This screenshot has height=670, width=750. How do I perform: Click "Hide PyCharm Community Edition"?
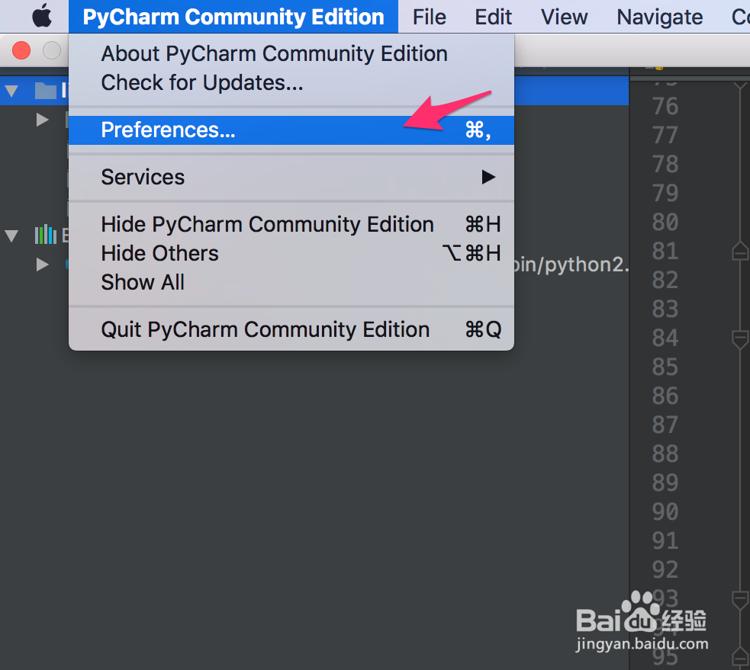[x=266, y=224]
